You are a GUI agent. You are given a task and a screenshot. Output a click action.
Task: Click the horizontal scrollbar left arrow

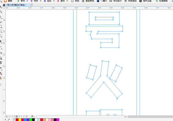point(126,117)
